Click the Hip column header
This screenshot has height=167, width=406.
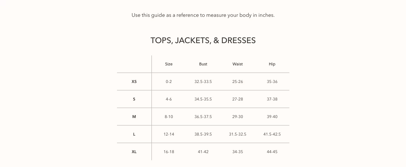(x=272, y=64)
